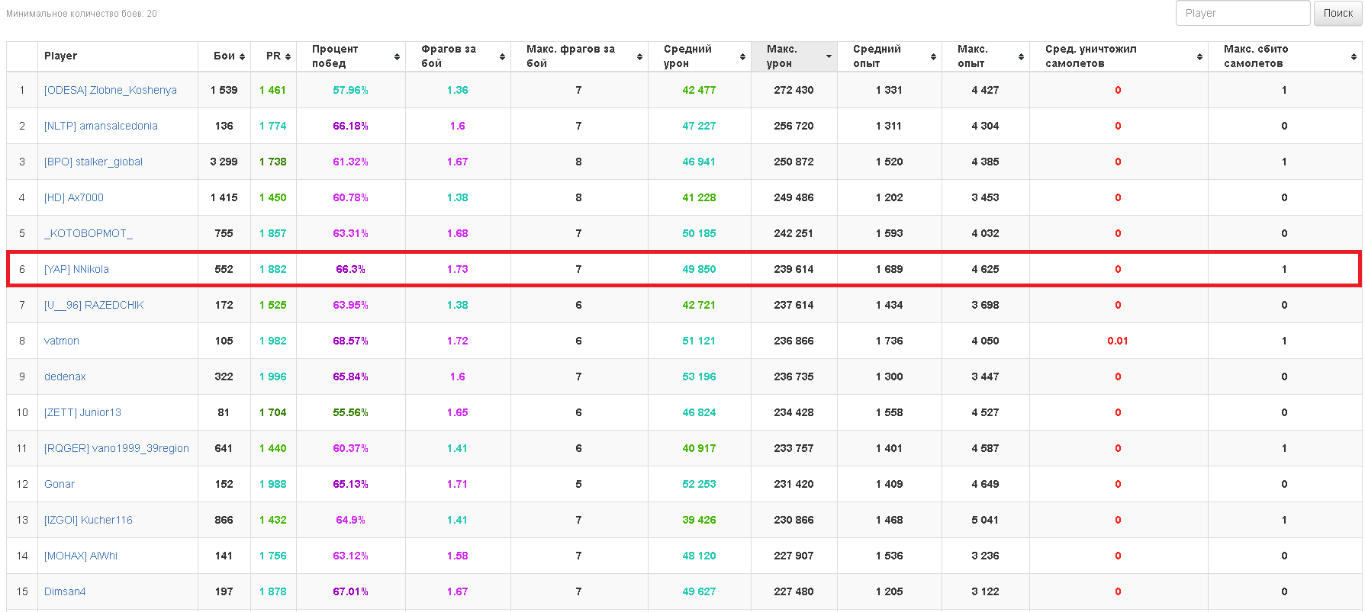Image resolution: width=1365 pixels, height=612 pixels.
Task: Open player vatmon profile
Action: (x=62, y=341)
